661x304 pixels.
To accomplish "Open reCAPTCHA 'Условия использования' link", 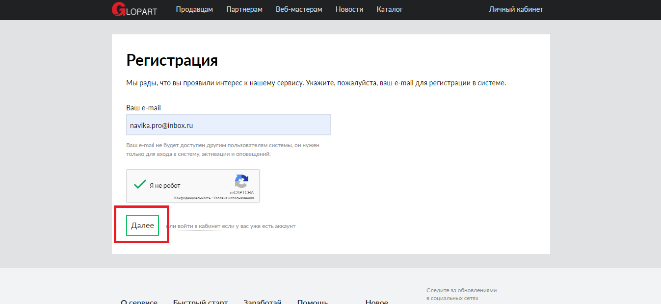I will (234, 198).
